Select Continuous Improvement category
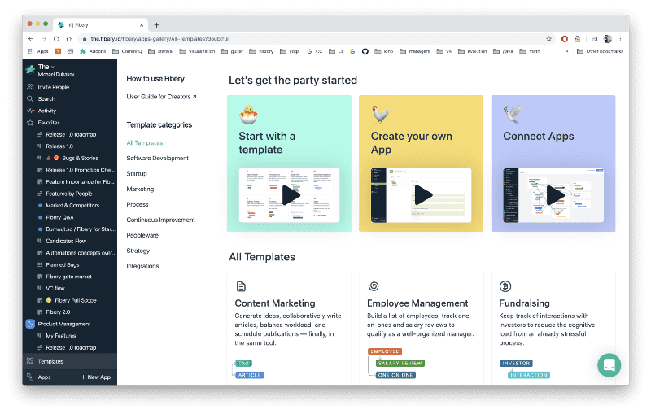The width and height of the screenshot is (651, 414). click(x=160, y=220)
